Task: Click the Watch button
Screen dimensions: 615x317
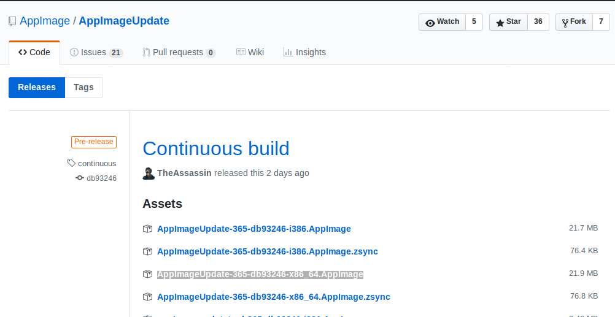Action: [442, 22]
